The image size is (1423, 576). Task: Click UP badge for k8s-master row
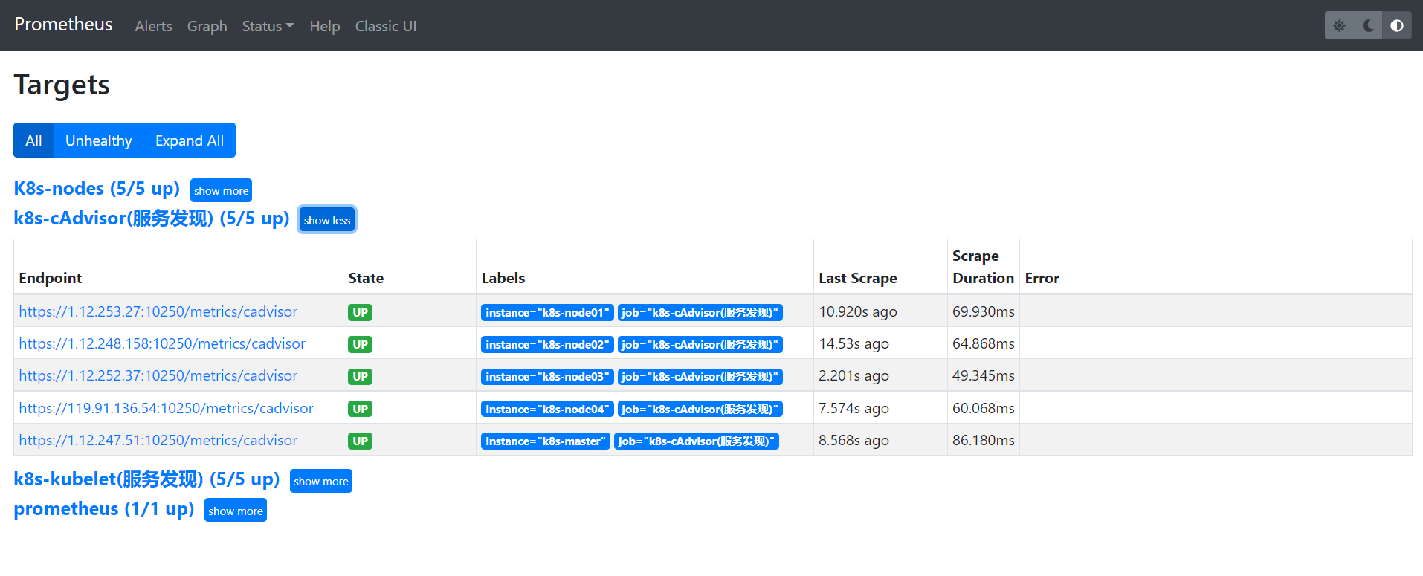coord(361,441)
